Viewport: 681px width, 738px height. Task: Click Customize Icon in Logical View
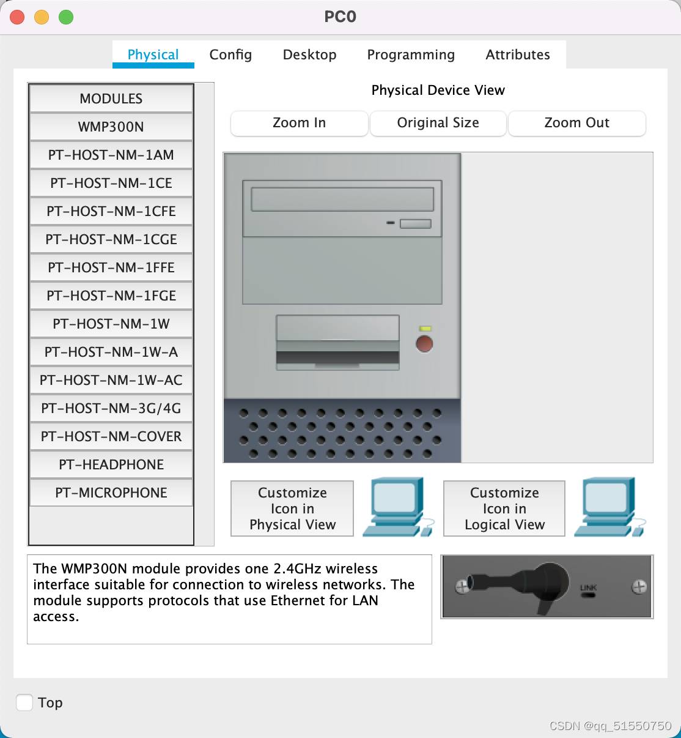504,509
